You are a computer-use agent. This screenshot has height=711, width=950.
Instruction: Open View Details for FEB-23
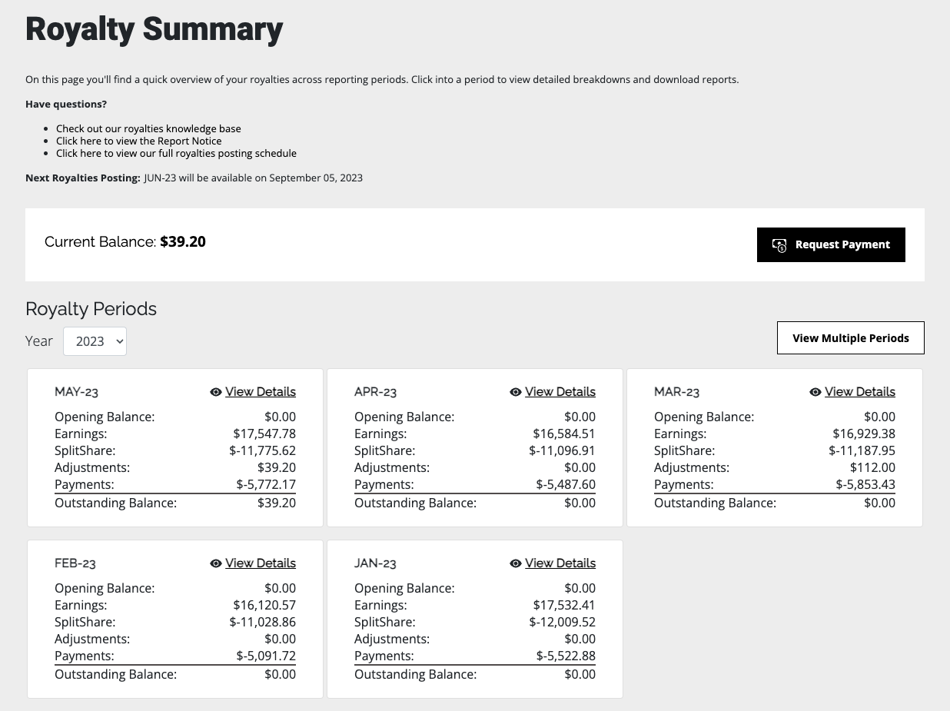coord(261,563)
